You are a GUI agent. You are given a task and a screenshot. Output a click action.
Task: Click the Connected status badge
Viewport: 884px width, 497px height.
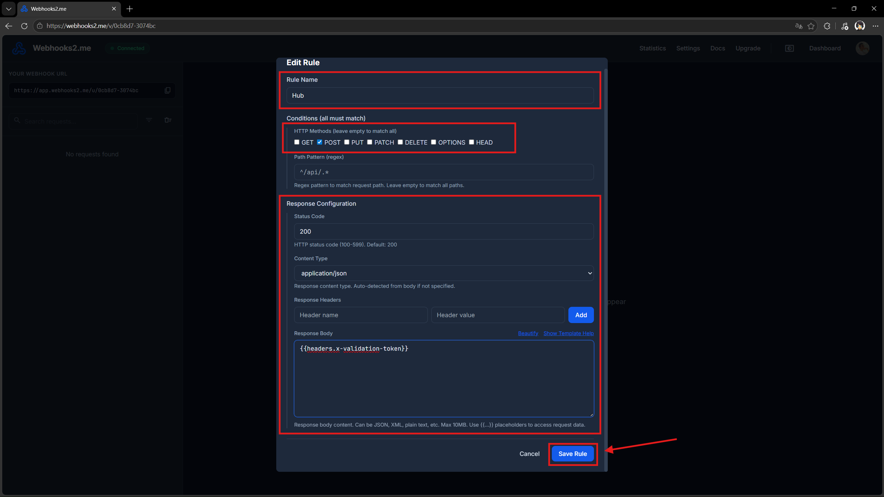click(127, 48)
